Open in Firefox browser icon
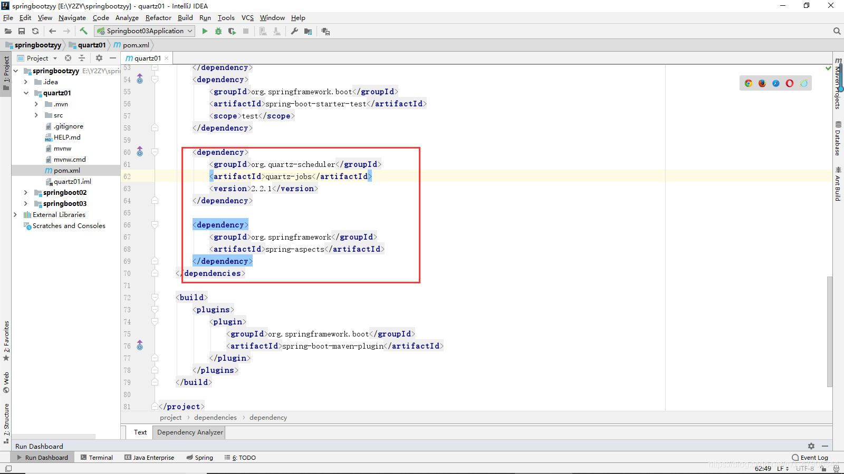 [762, 83]
